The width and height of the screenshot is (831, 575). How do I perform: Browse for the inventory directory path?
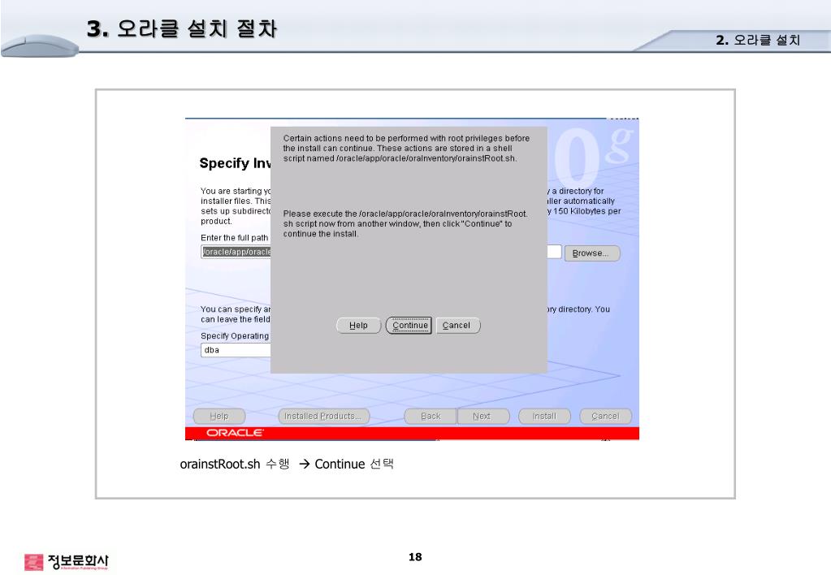click(591, 253)
